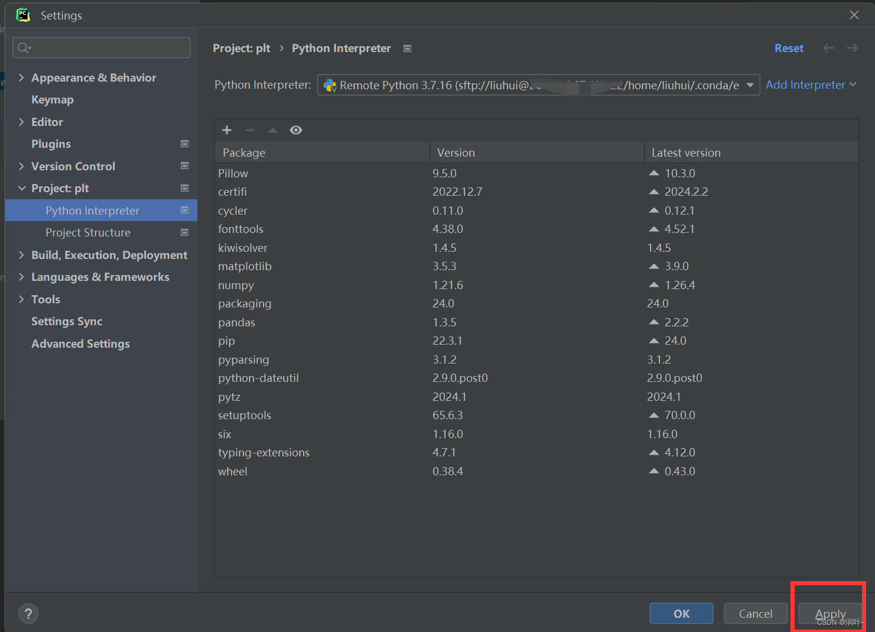The image size is (875, 632).
Task: Navigate forward using the right arrow icon
Action: [851, 48]
